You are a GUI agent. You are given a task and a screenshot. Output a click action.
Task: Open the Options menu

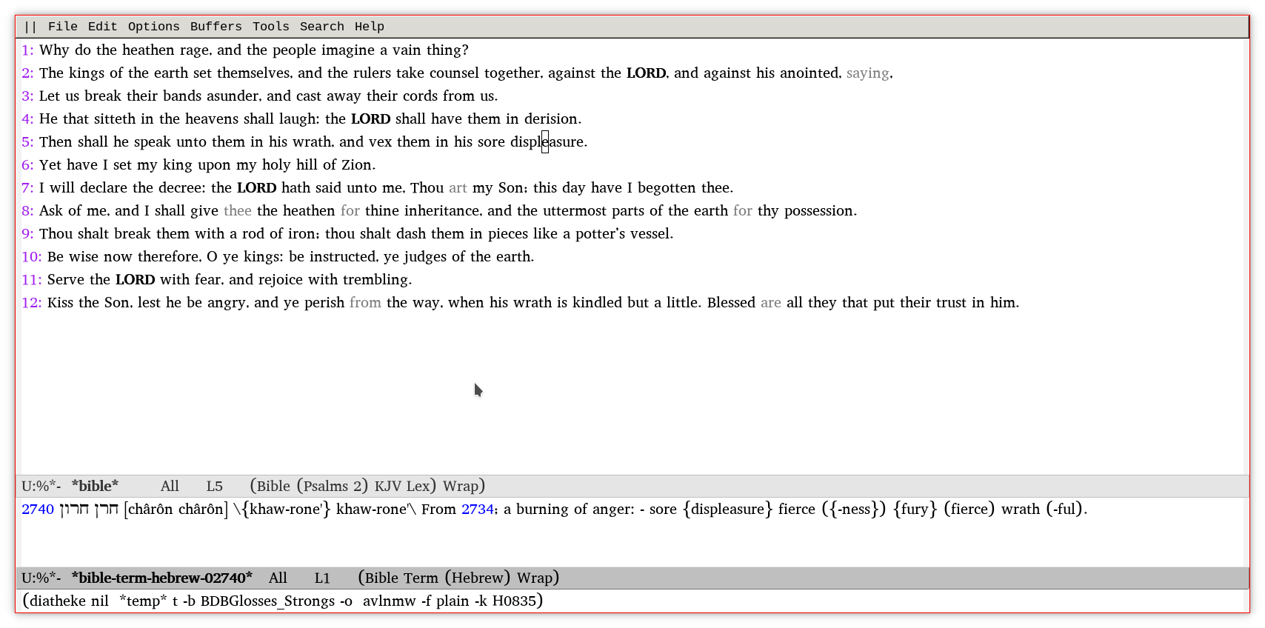153,27
